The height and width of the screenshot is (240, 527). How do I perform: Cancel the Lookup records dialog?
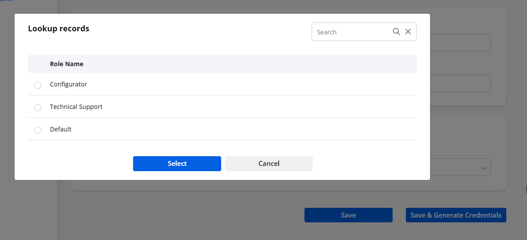point(268,163)
